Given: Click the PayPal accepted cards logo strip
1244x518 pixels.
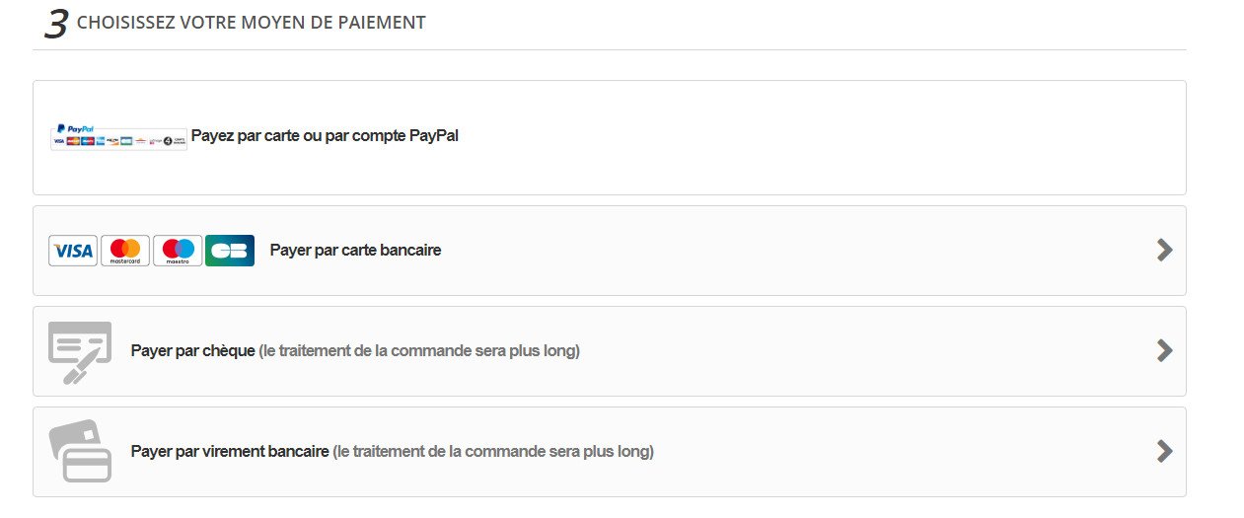Looking at the screenshot, I should (x=119, y=141).
